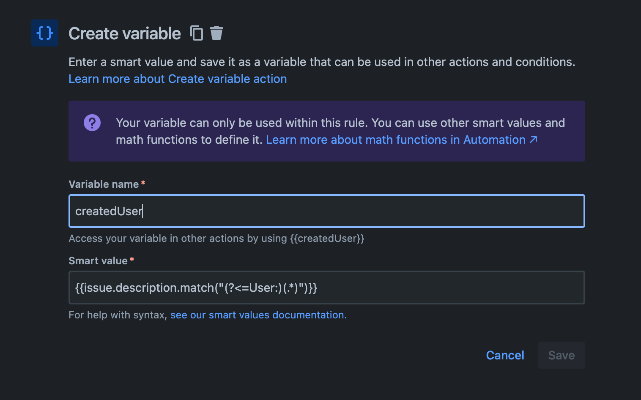
Task: Click the Create variable heading
Action: point(125,33)
